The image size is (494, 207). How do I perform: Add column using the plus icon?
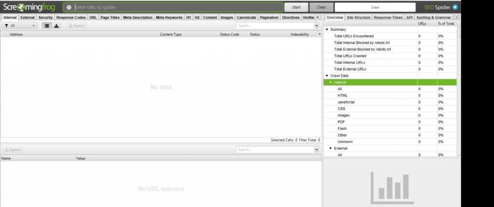319,34
